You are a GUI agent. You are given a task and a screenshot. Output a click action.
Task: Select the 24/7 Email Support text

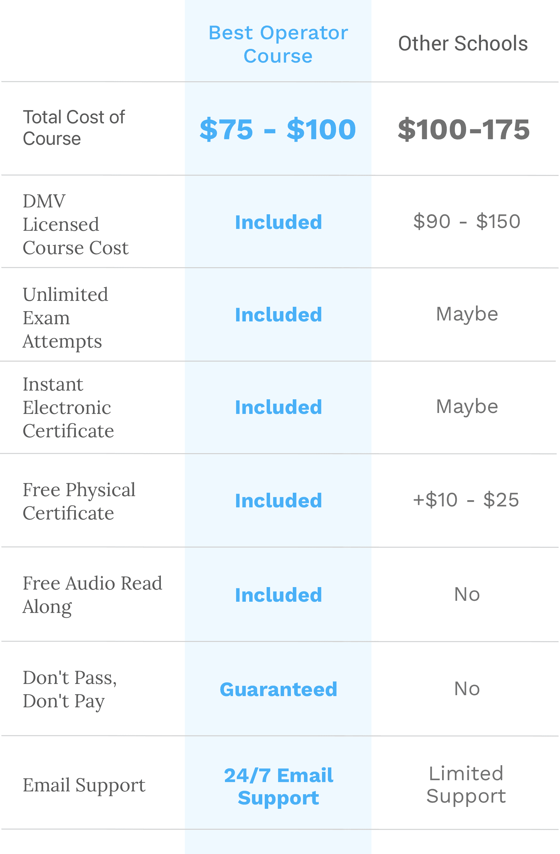tap(278, 786)
